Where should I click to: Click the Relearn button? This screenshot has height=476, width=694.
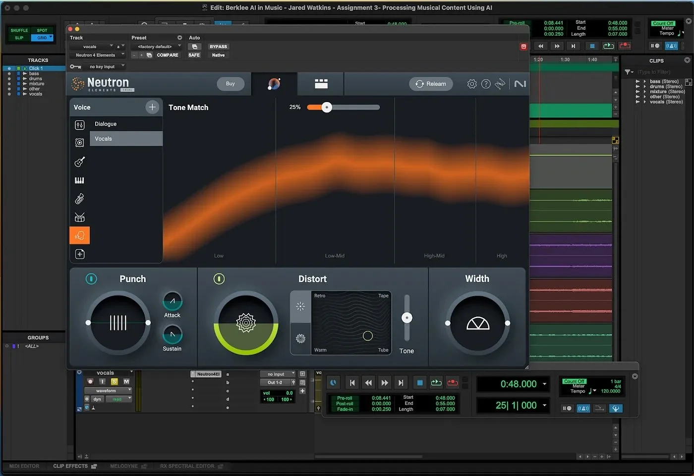click(430, 84)
